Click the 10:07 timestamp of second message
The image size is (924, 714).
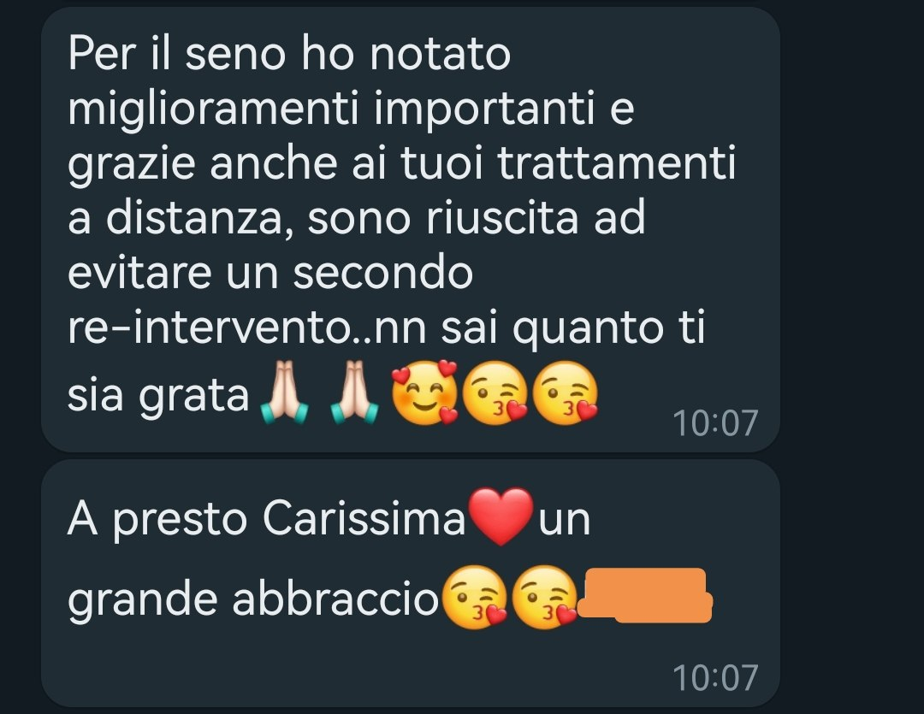point(714,677)
